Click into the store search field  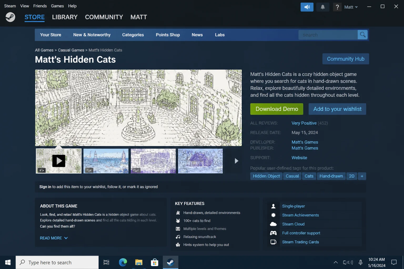pyautogui.click(x=328, y=35)
